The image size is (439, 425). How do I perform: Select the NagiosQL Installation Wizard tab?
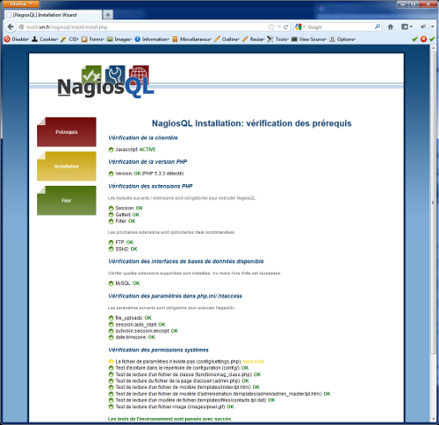click(x=53, y=15)
